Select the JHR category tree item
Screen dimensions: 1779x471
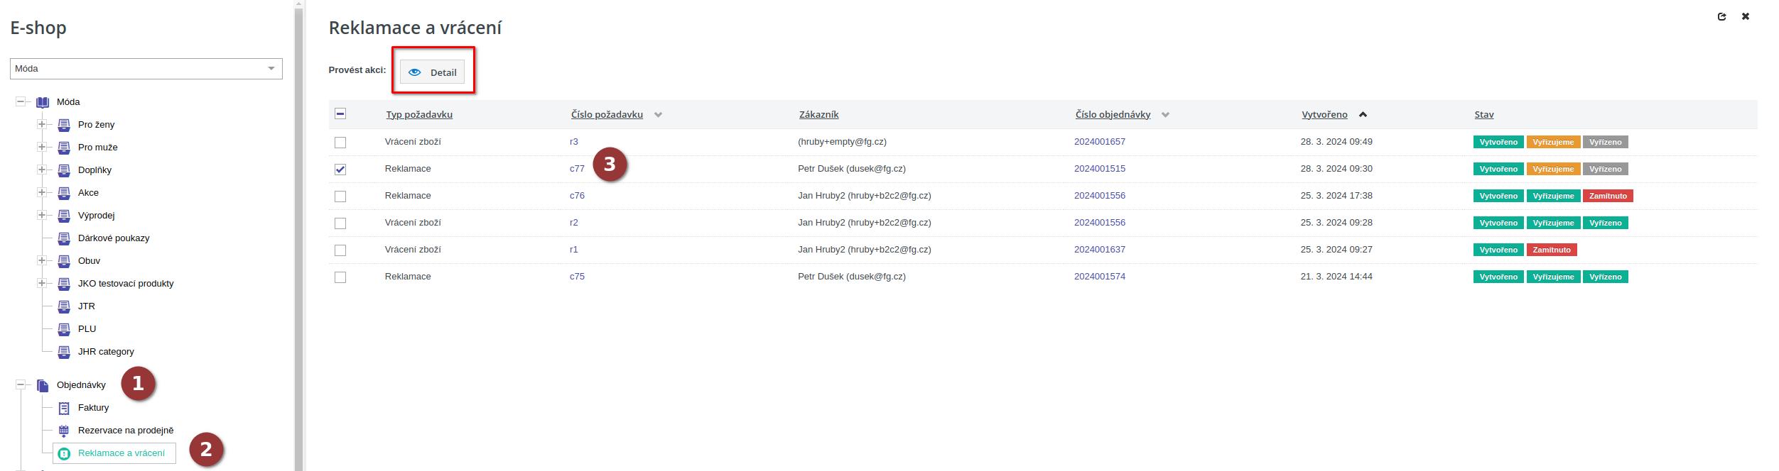[106, 352]
